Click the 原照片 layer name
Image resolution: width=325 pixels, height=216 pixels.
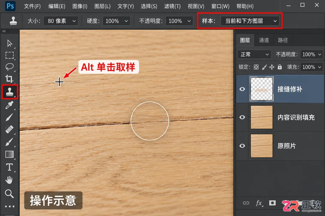(287, 146)
